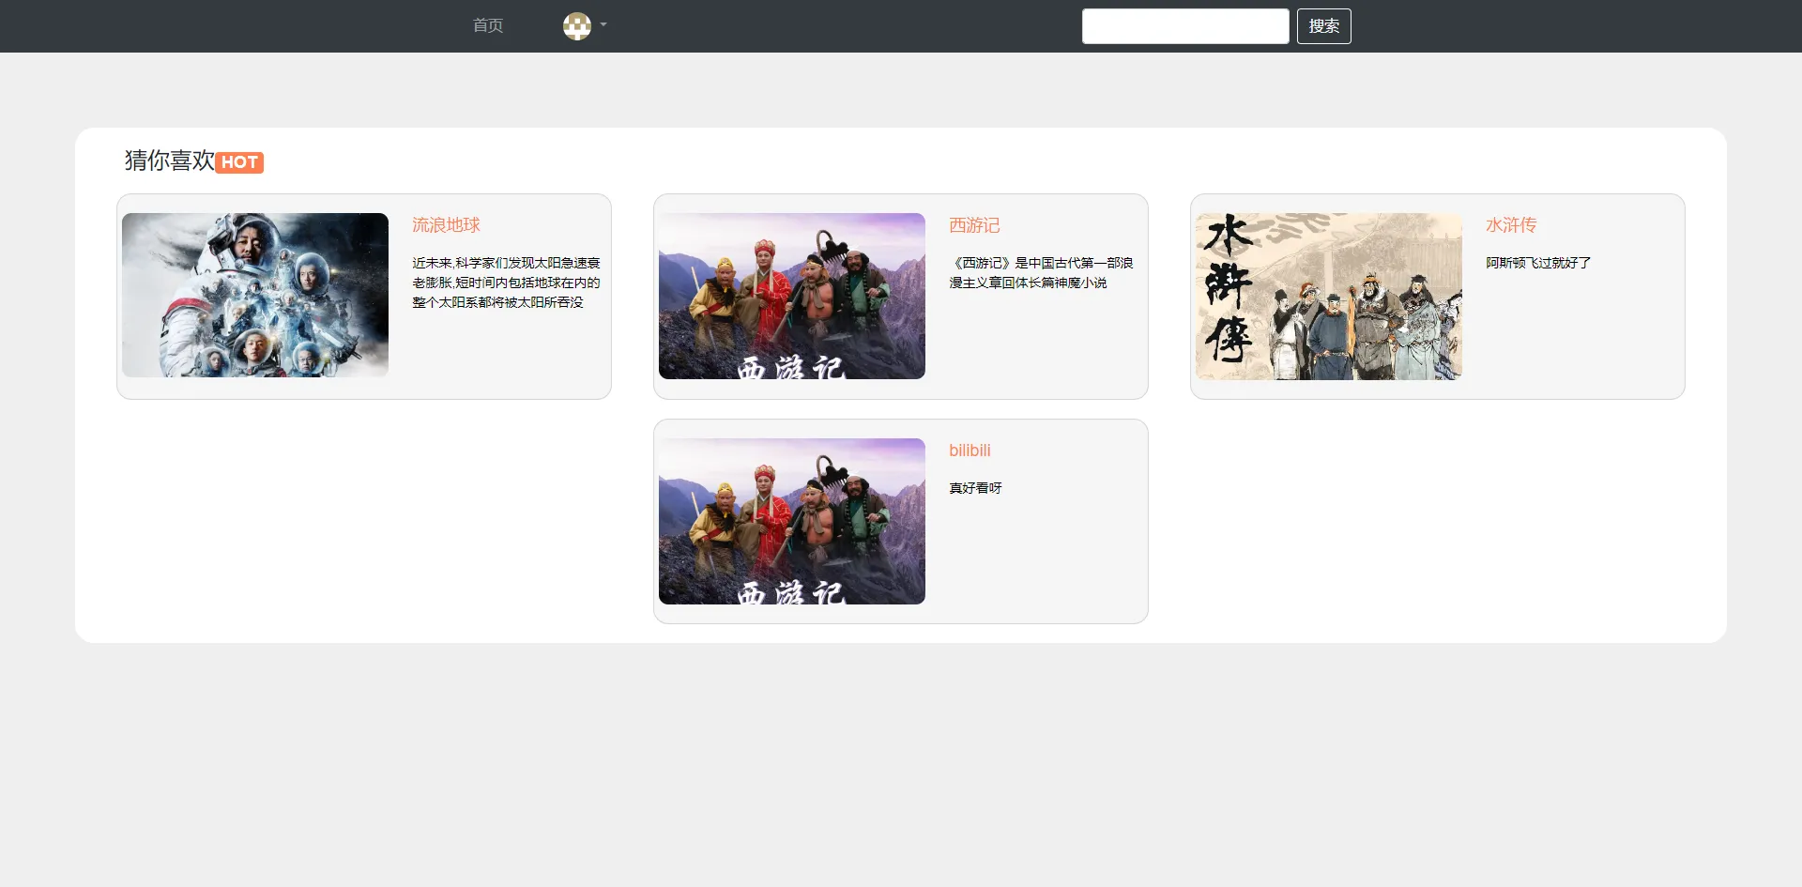Expand the avatar dropdown arrow
This screenshot has height=887, width=1802.
pyautogui.click(x=603, y=25)
